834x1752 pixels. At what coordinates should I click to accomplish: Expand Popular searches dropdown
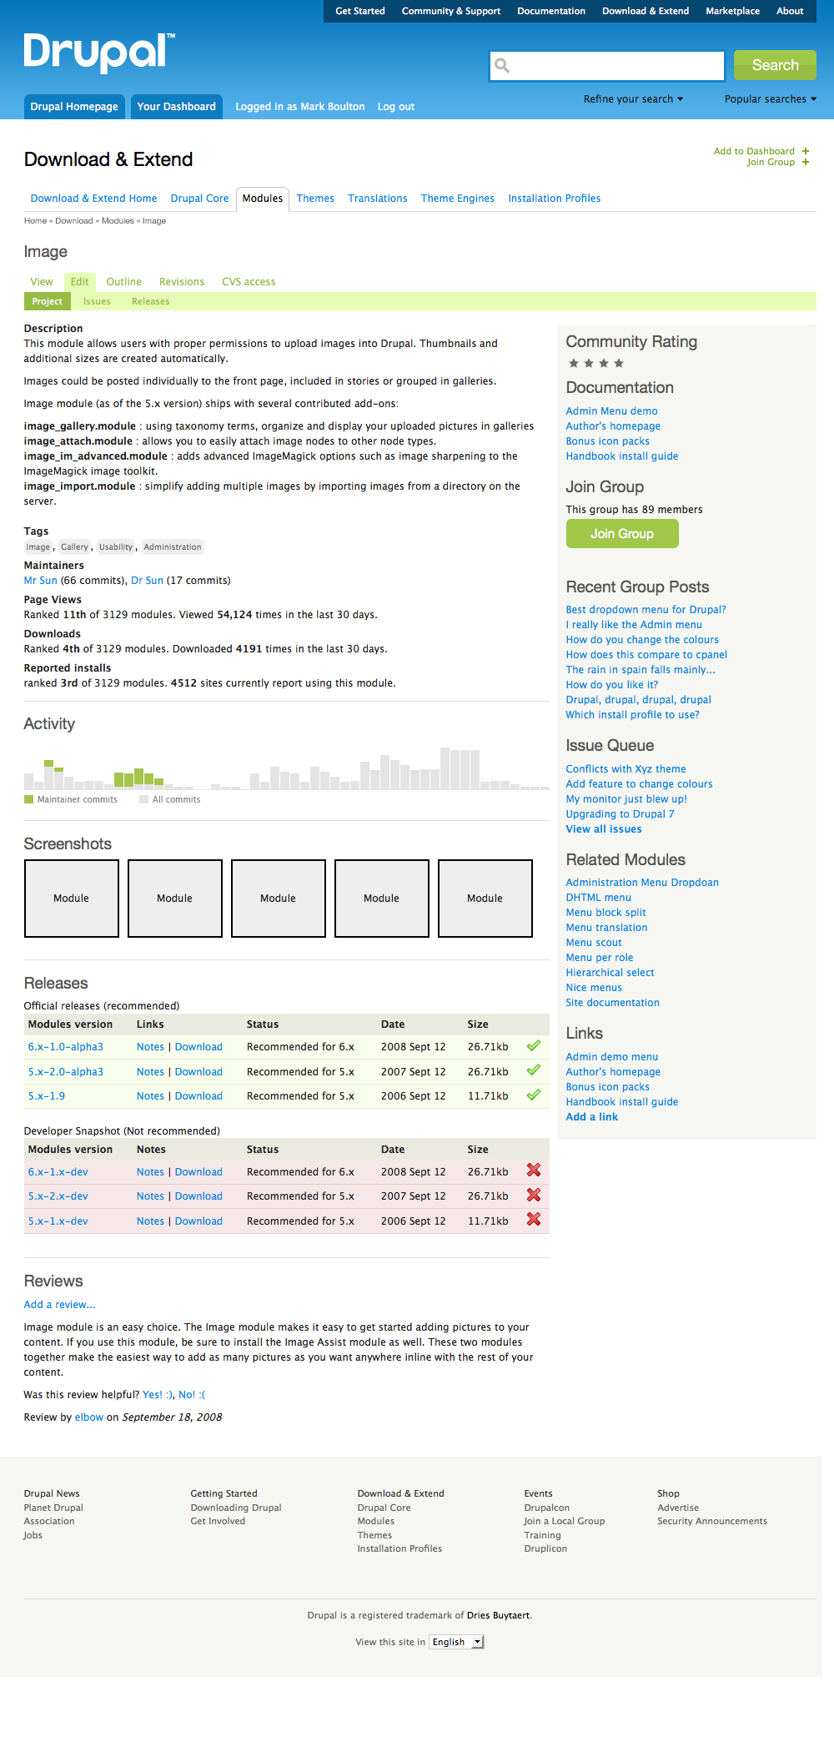click(770, 99)
